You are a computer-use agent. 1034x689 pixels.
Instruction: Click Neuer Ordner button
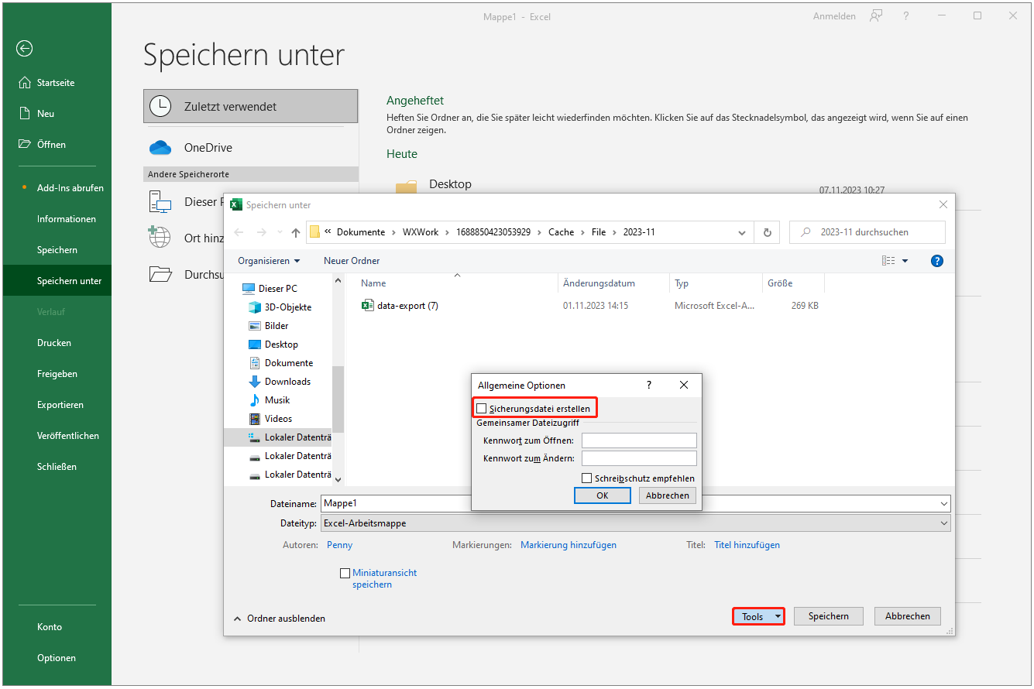(x=352, y=261)
